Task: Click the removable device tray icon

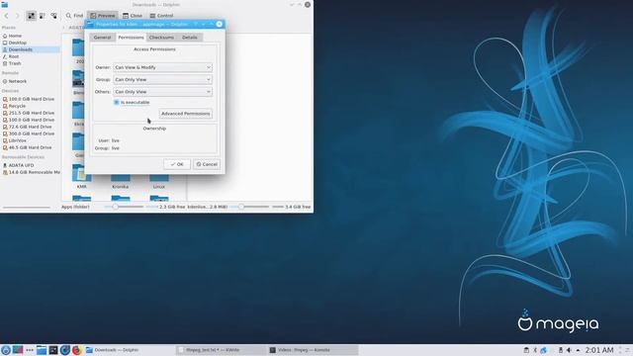Action: 561,350
